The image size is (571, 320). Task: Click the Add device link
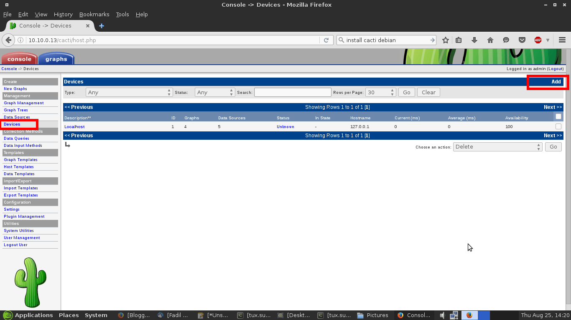[556, 82]
